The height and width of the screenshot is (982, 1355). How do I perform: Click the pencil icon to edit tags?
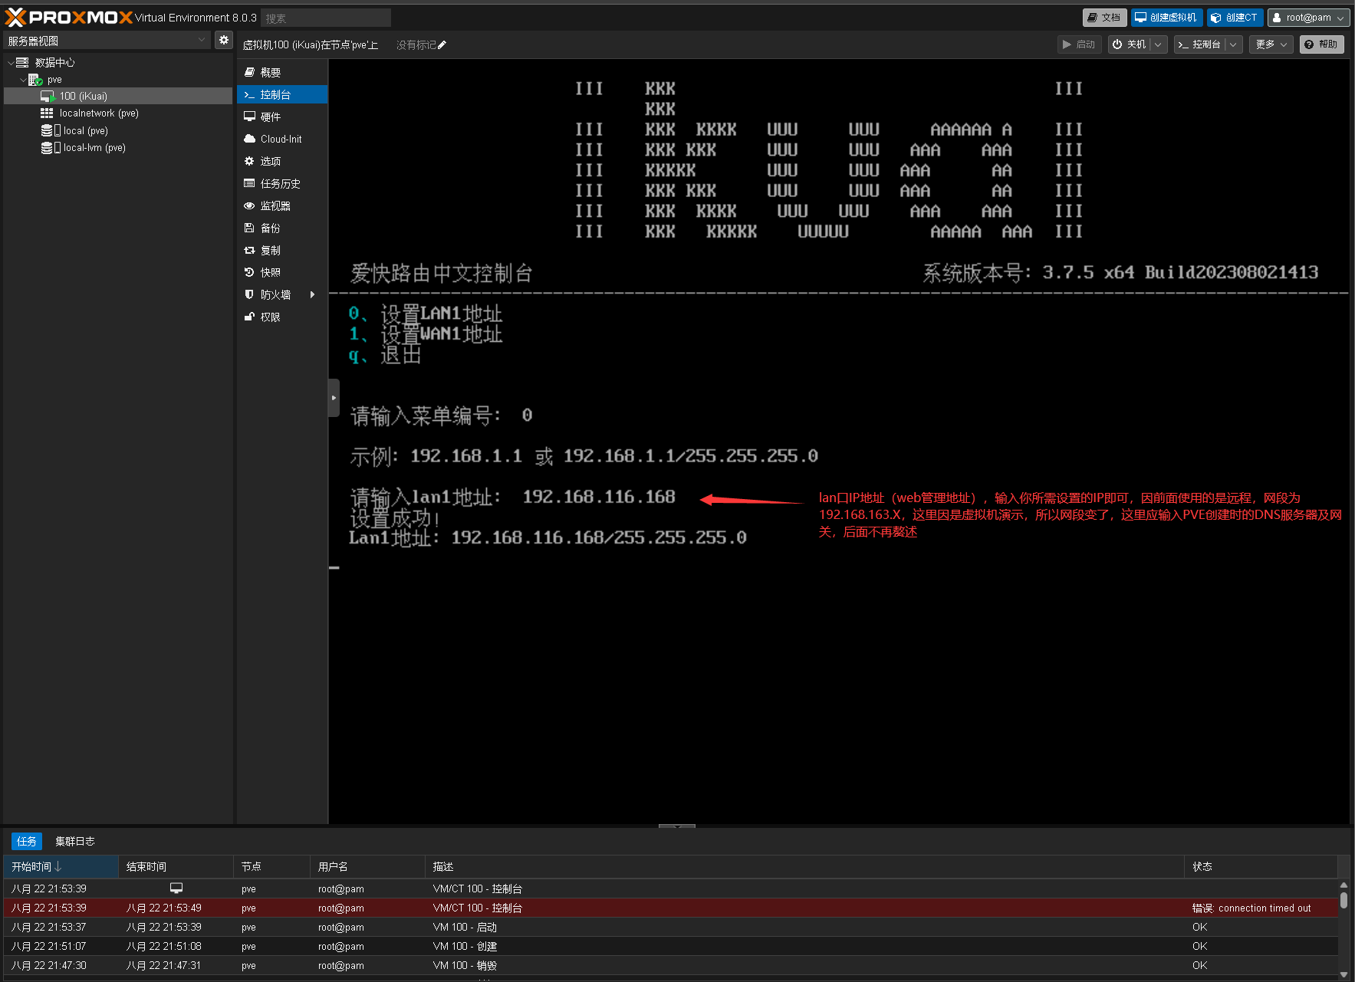coord(442,45)
